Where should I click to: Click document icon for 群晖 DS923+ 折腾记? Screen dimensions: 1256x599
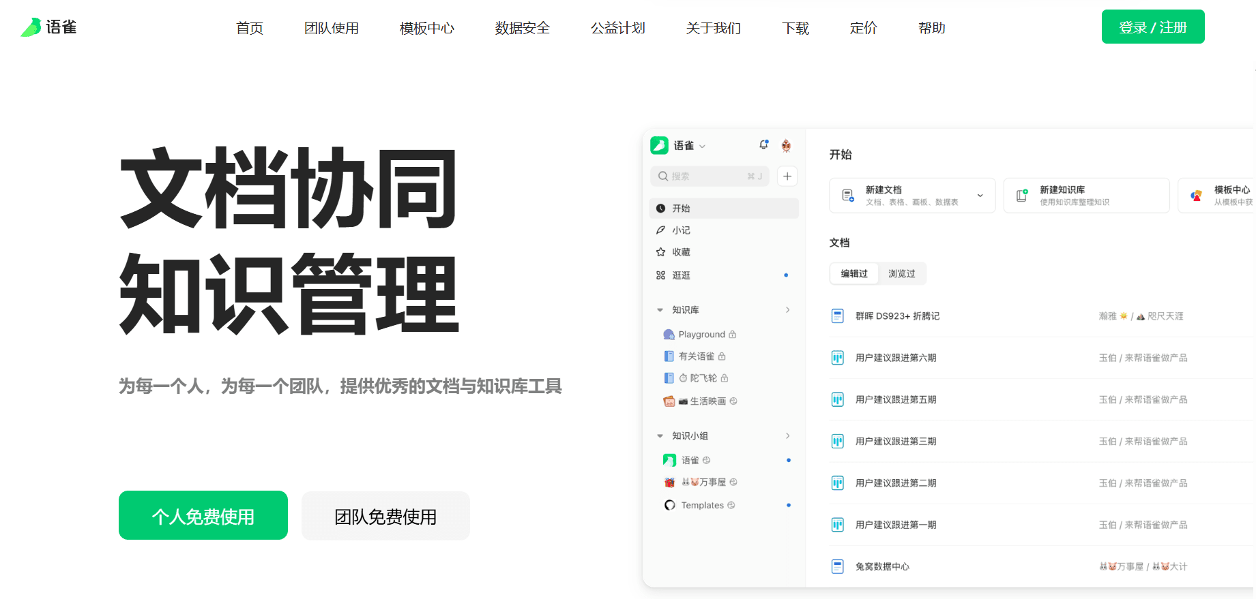click(837, 316)
